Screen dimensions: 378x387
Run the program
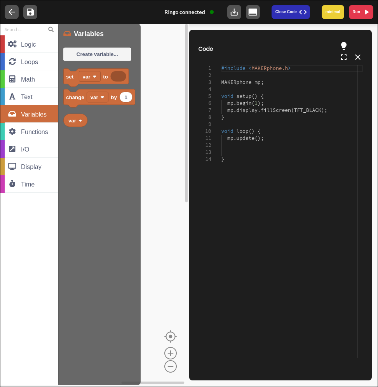tap(361, 12)
